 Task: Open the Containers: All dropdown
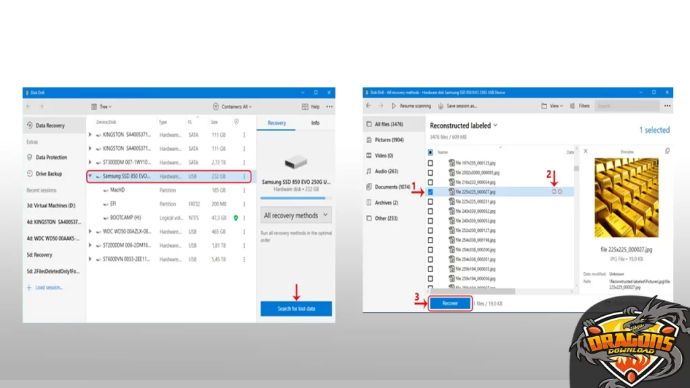pos(232,106)
